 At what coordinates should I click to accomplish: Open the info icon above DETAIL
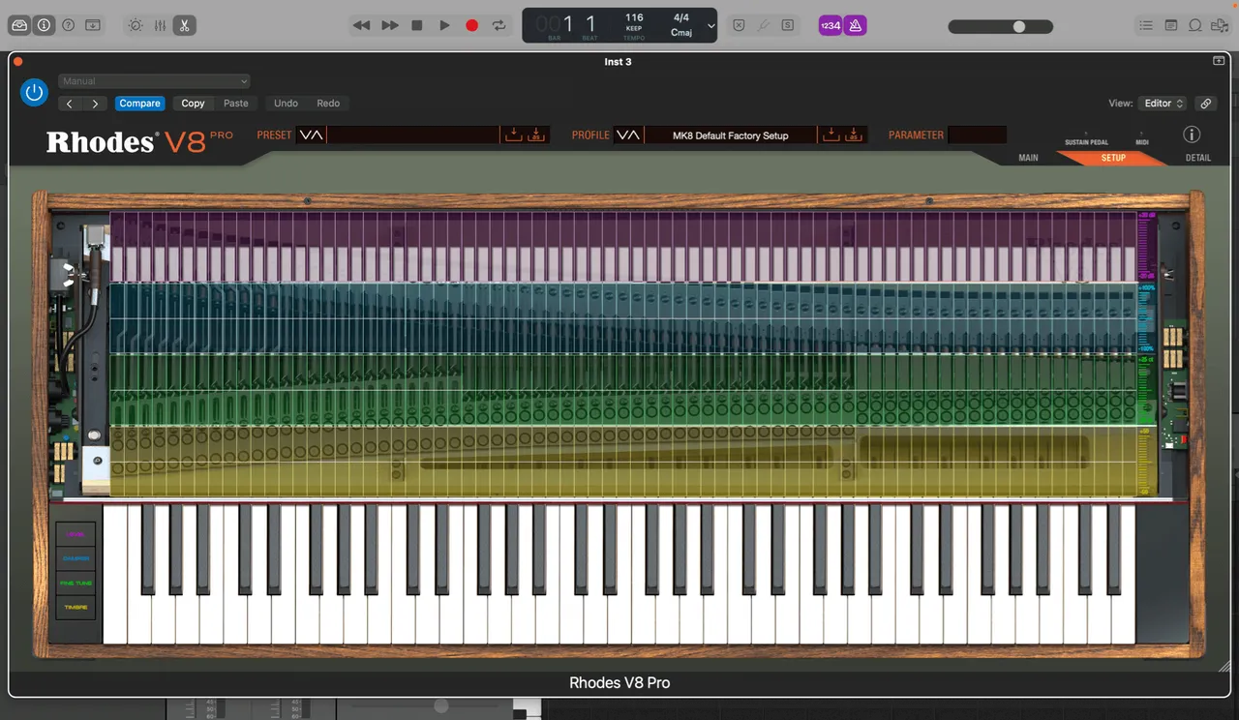(1192, 135)
